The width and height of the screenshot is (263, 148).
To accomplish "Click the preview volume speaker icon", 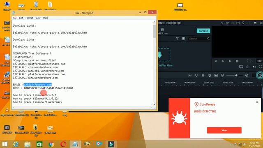I will click(x=254, y=67).
